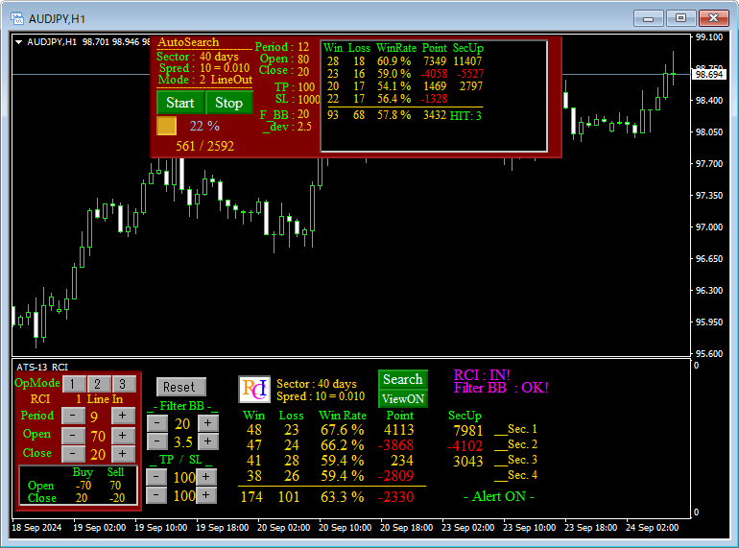739x548 pixels.
Task: Decrease the SL value
Action: coord(156,495)
